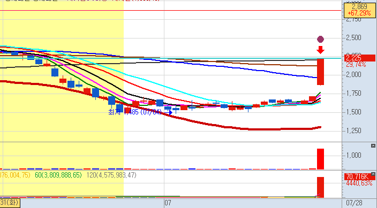Select the 1,750 price axis label
Screen dimensions: 377x208
point(353,93)
